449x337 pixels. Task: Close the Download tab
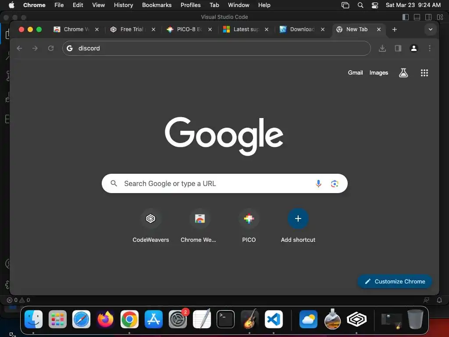click(x=323, y=29)
